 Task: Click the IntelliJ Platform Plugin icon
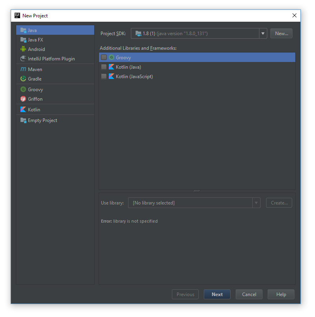23,58
